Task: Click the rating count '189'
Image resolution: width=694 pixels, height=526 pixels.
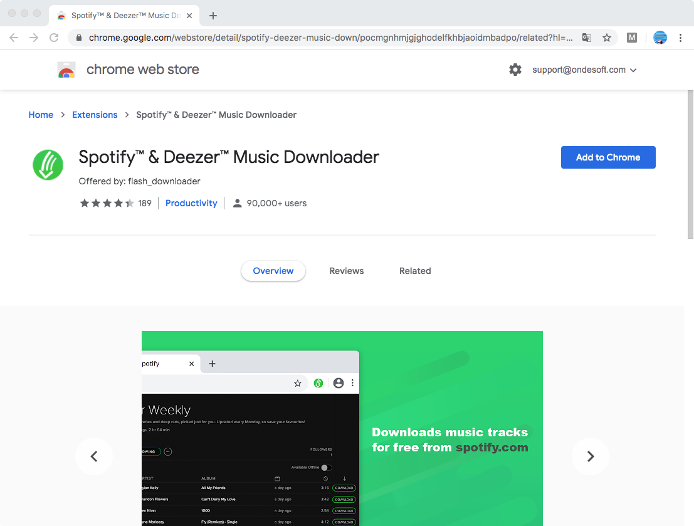Action: coord(145,203)
